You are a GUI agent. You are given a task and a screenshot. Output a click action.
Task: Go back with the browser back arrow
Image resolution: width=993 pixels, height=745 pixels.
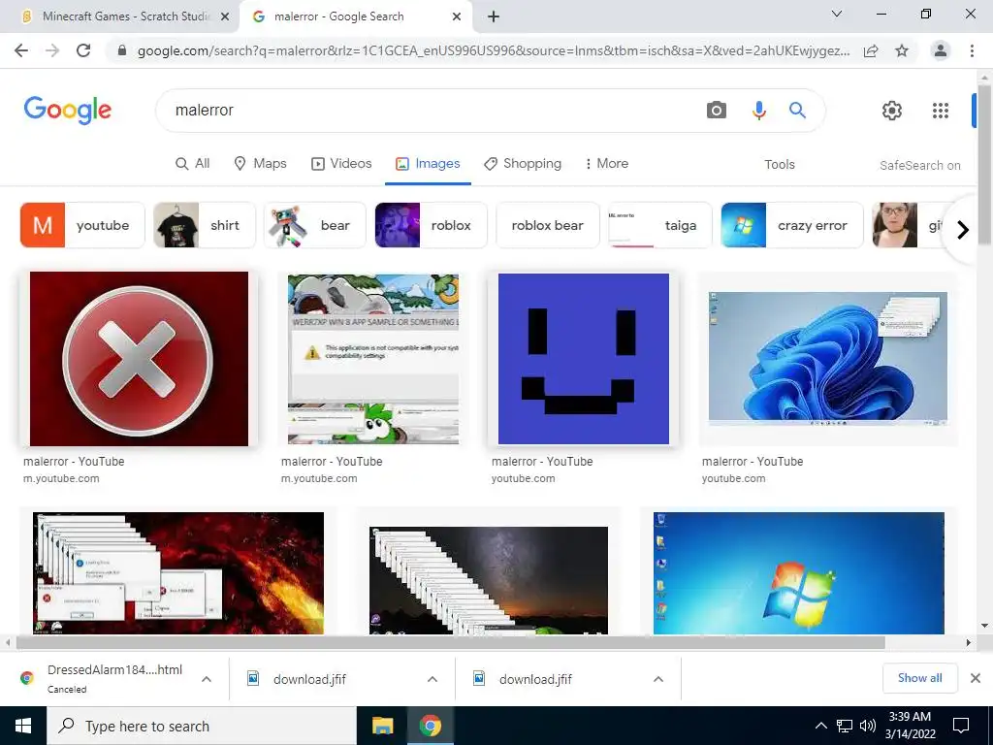point(21,50)
